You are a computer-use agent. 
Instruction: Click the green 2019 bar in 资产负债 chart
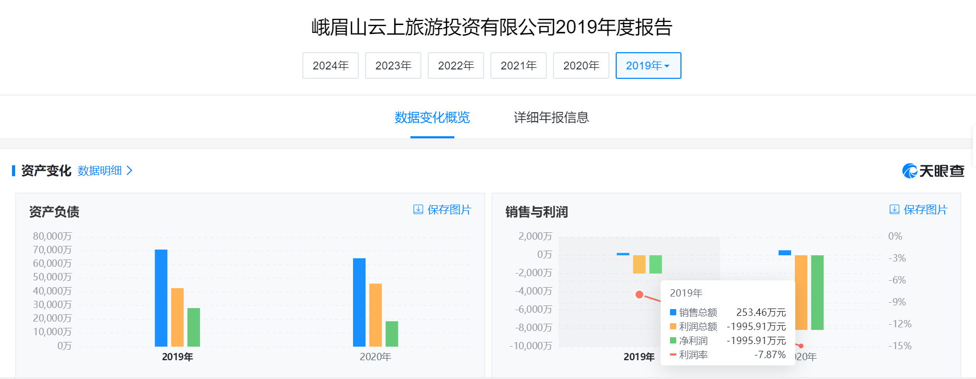(x=194, y=327)
